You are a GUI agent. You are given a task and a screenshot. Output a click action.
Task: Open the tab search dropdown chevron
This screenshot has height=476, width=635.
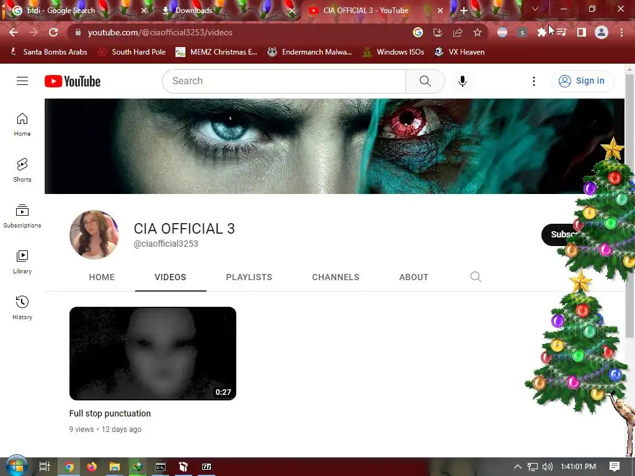[535, 9]
